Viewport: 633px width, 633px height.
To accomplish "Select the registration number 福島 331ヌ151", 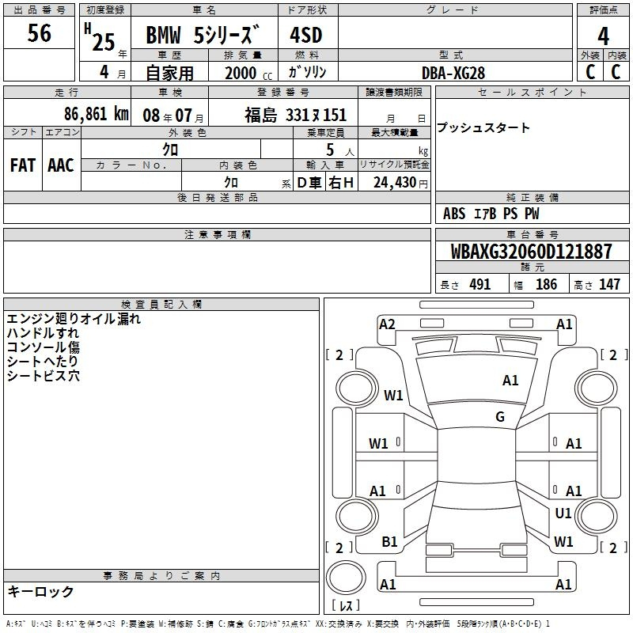I will tap(295, 115).
